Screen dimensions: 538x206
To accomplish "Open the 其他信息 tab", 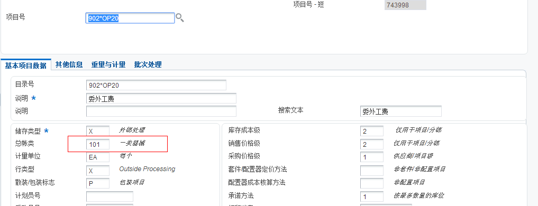I will pos(69,64).
